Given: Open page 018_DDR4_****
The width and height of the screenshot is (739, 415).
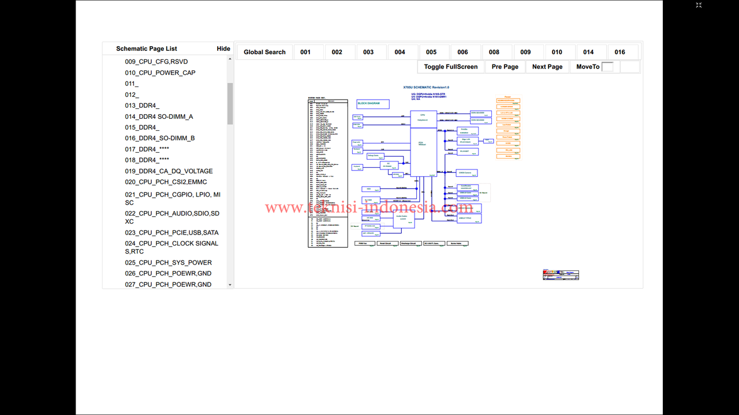Looking at the screenshot, I should [x=147, y=160].
